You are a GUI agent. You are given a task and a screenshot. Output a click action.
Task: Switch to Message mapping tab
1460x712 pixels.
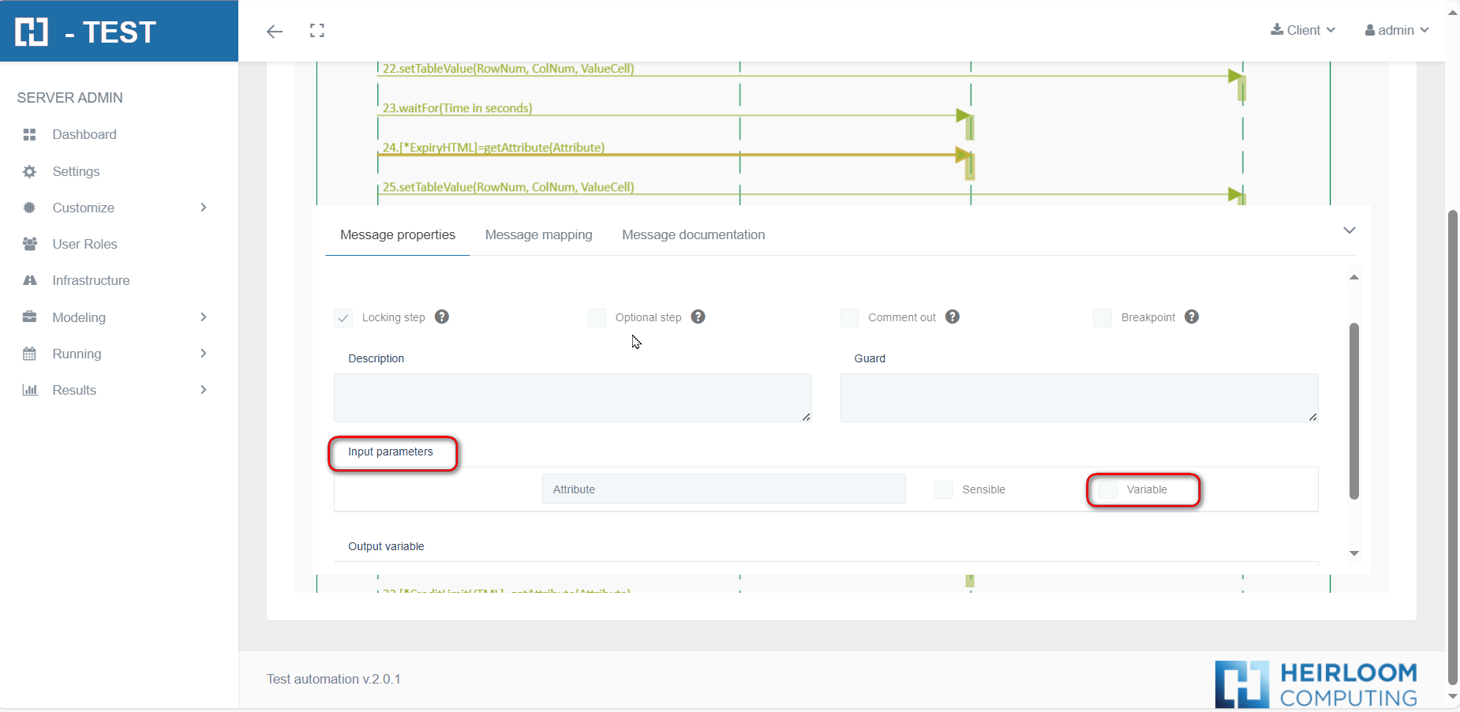pyautogui.click(x=538, y=234)
